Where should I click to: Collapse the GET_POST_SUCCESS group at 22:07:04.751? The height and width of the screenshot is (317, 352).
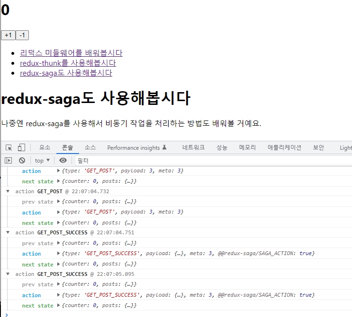click(8, 232)
